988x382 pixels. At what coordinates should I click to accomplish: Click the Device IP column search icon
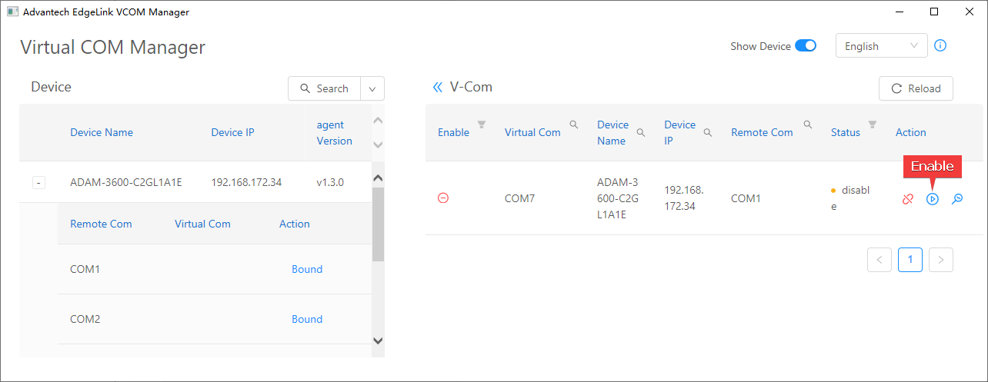pos(707,132)
